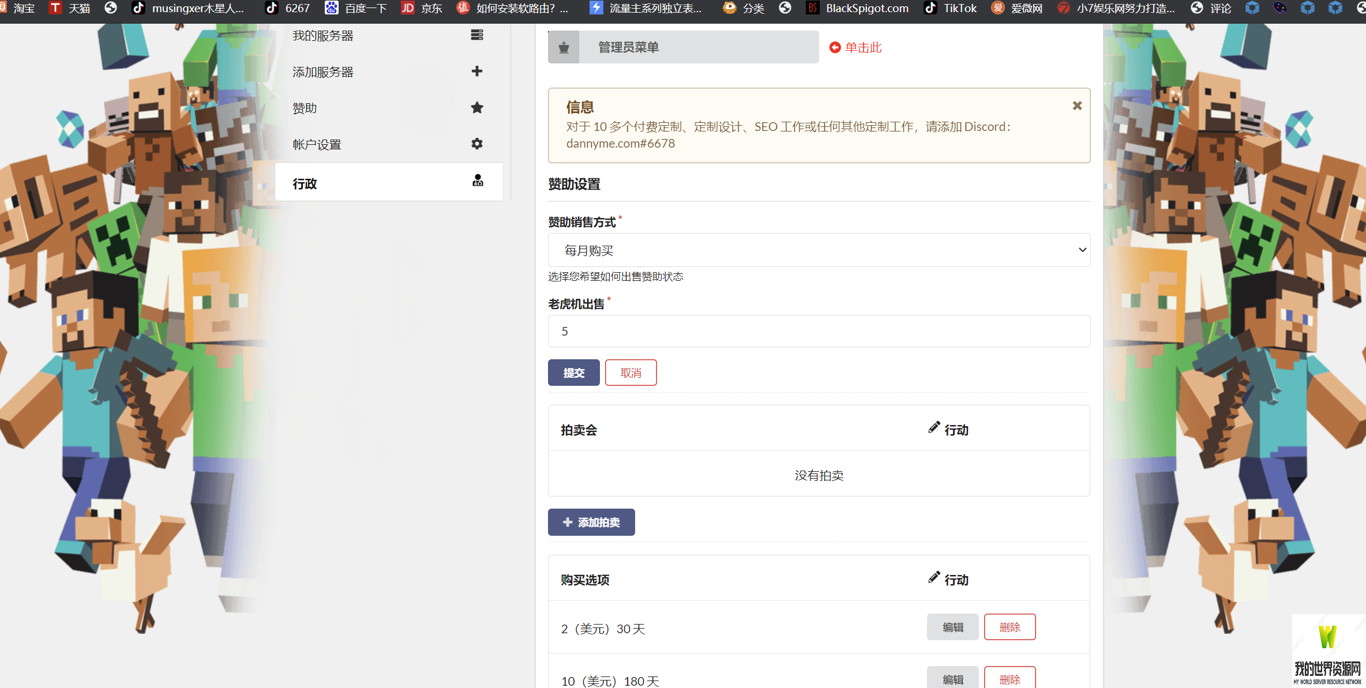This screenshot has height=688, width=1366.
Task: Click the star icon beside 赞助
Action: (x=476, y=108)
